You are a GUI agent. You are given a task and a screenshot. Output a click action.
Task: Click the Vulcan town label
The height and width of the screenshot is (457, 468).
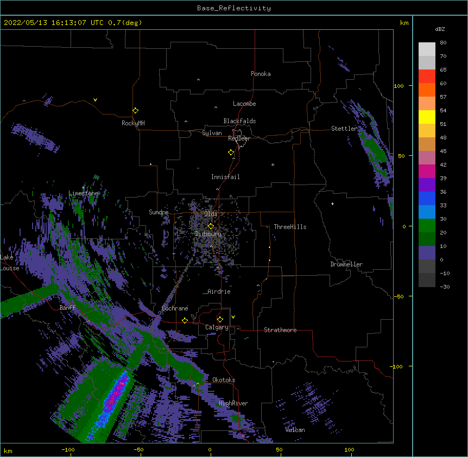point(295,430)
